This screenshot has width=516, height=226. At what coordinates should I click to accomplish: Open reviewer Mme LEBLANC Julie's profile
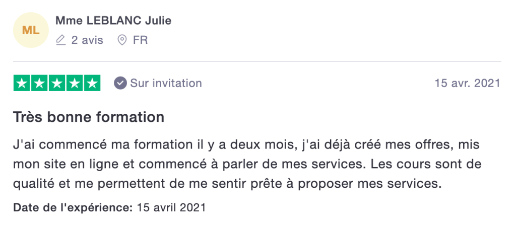tap(113, 21)
